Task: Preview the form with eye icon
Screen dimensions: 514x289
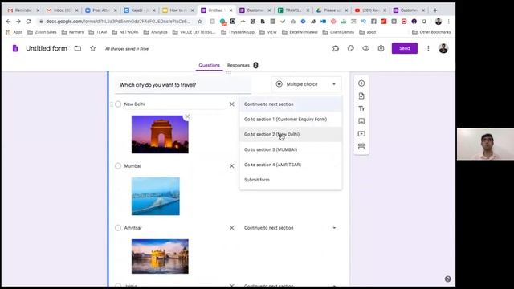Action: [x=365, y=48]
